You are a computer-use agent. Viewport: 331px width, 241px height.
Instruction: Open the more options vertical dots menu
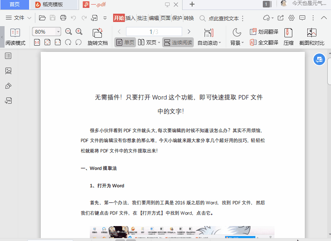(313, 18)
